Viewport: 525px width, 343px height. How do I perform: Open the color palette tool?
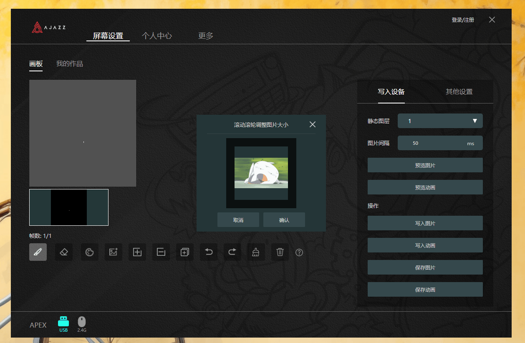pyautogui.click(x=89, y=252)
